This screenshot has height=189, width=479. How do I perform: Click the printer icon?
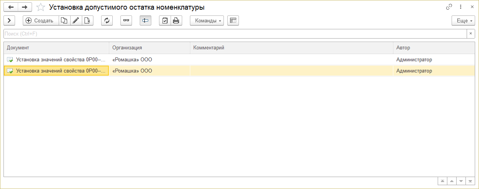pyautogui.click(x=176, y=21)
